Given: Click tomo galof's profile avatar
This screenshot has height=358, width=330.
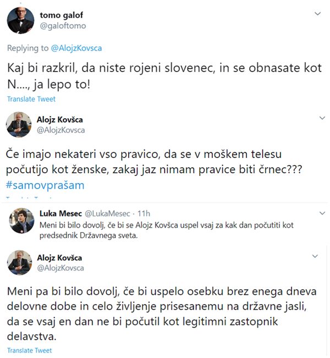Looking at the screenshot, I should point(20,20).
